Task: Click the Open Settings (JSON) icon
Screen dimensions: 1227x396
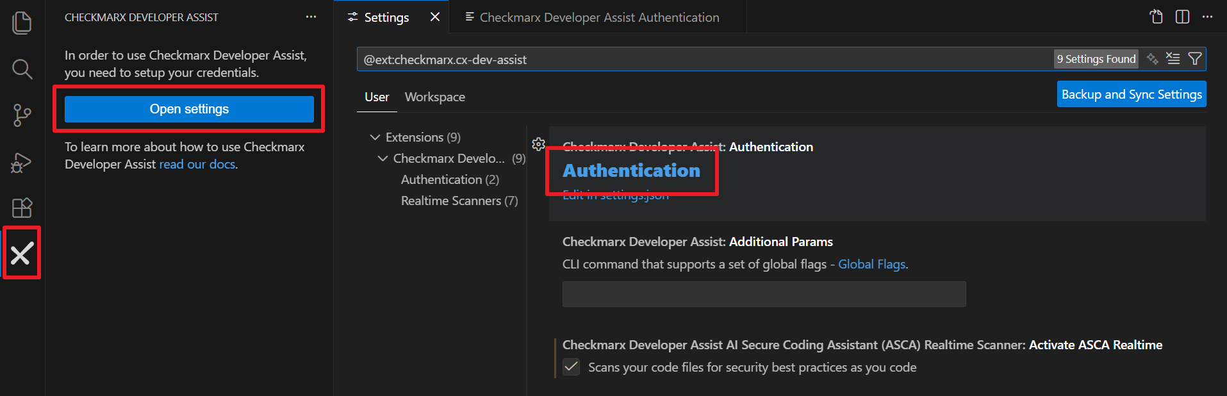Action: (x=1156, y=17)
